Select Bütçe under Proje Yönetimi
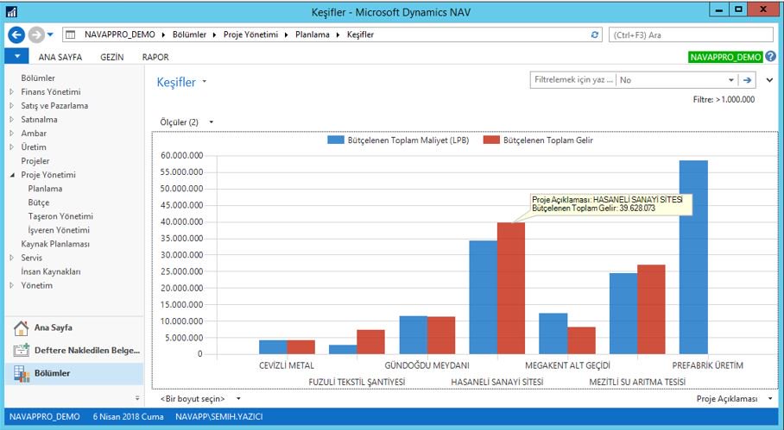 coord(39,203)
